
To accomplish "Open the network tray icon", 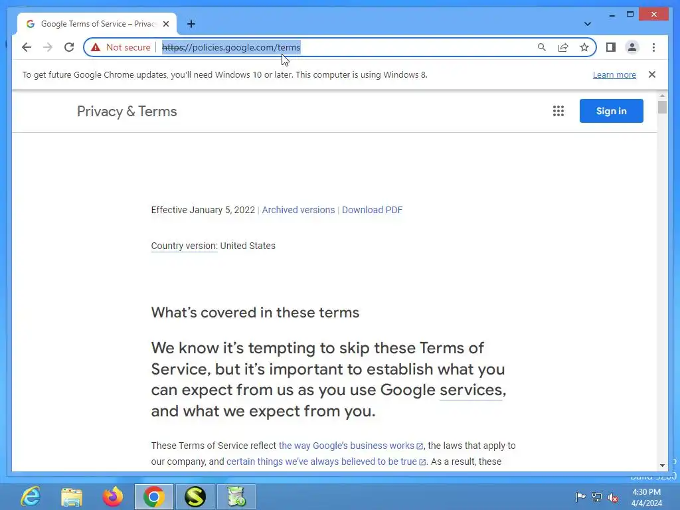I will (x=597, y=497).
